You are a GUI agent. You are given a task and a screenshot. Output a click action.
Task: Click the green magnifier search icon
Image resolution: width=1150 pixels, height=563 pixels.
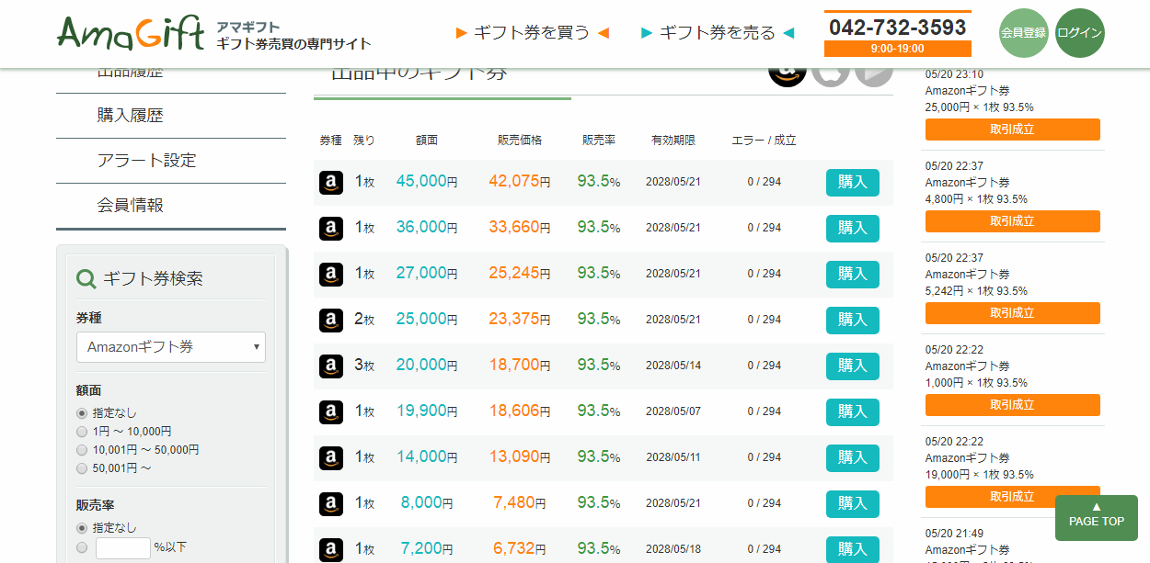(86, 279)
